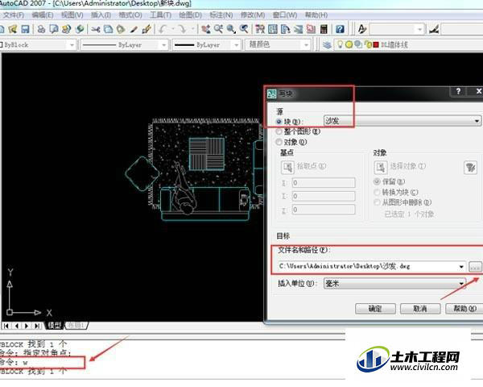Cut selection using the scissors icon
The width and height of the screenshot is (483, 387).
(96, 29)
